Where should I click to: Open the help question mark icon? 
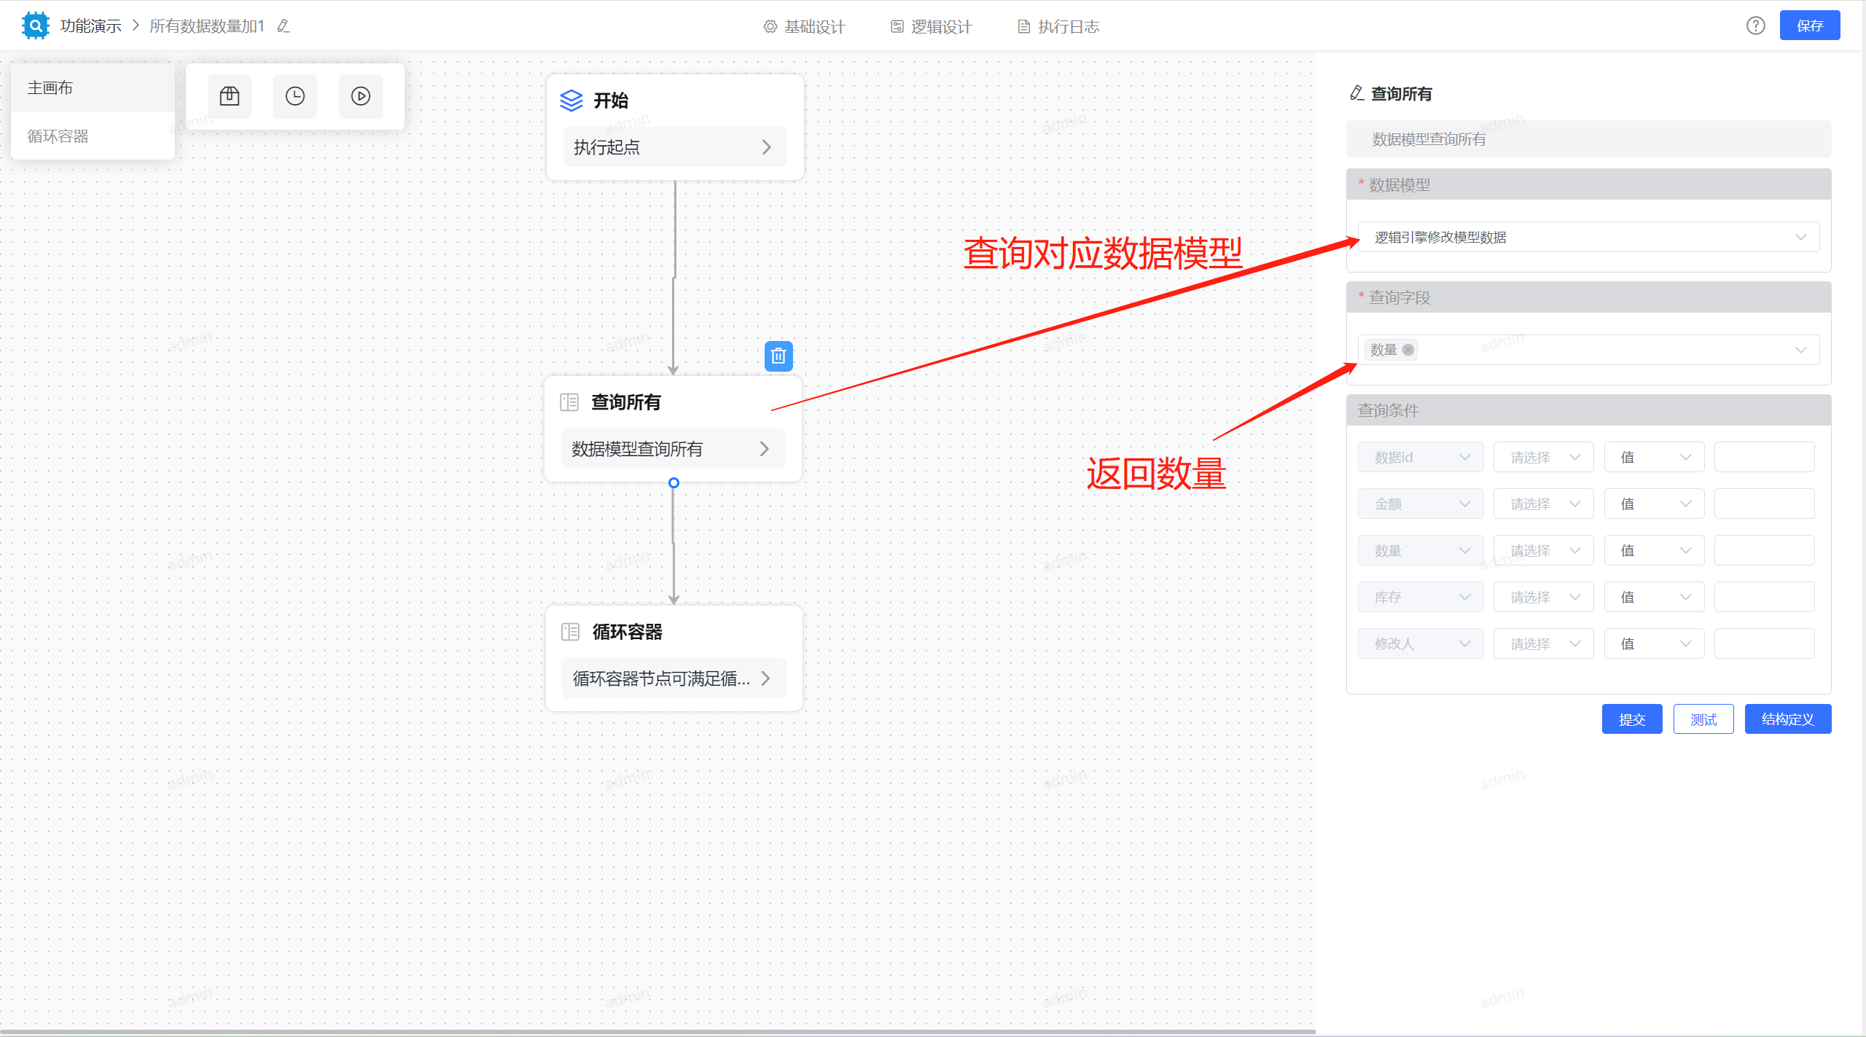coord(1756,26)
